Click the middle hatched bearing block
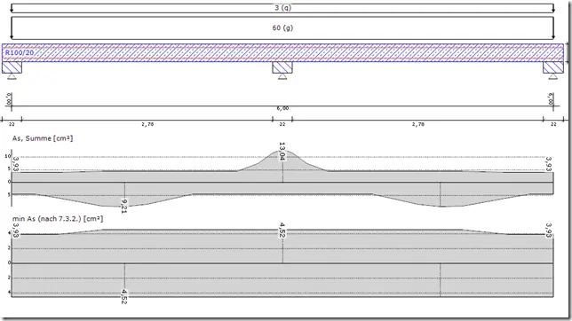Viewport: 572px width, 321px height. (282, 67)
